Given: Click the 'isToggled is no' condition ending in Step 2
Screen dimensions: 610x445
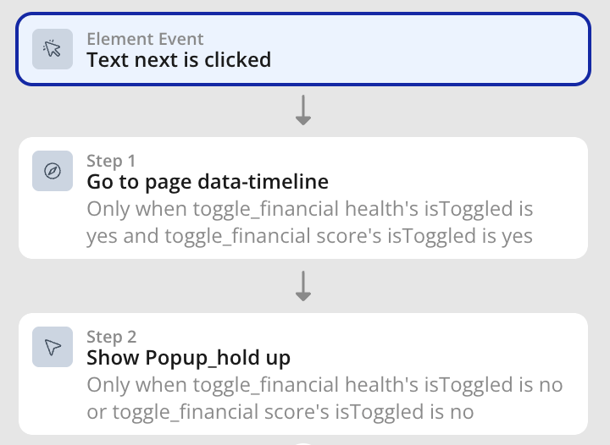Looking at the screenshot, I should [x=404, y=412].
